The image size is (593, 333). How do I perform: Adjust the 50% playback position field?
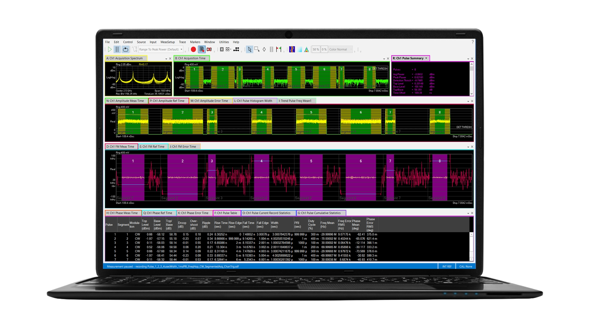pos(316,49)
